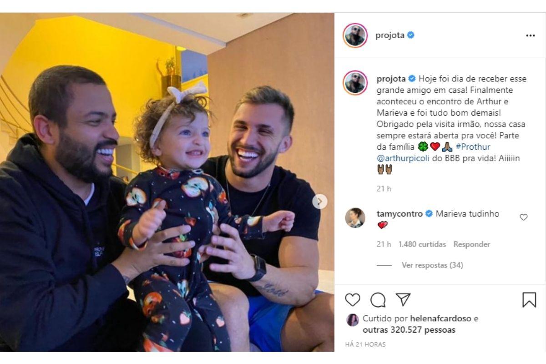Open tamycontro username in comment

(399, 213)
